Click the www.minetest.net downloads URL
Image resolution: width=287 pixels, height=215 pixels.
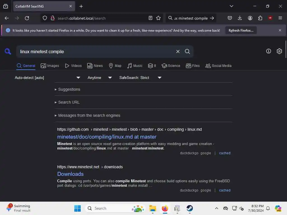coord(90,167)
